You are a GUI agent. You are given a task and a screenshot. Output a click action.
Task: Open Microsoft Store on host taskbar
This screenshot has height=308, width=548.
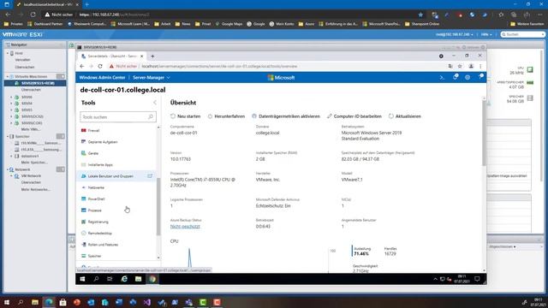(63, 302)
